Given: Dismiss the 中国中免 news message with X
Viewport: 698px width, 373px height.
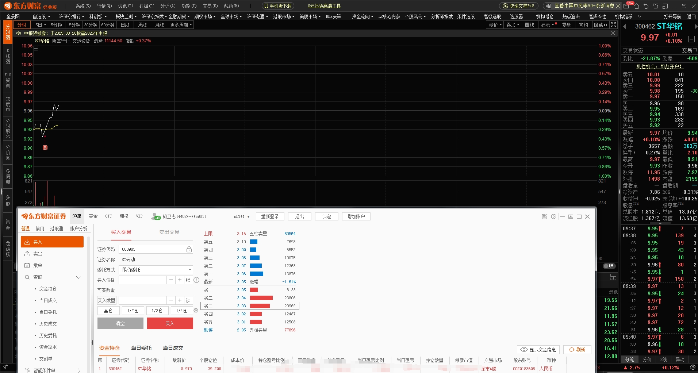Looking at the screenshot, I should click(618, 6).
